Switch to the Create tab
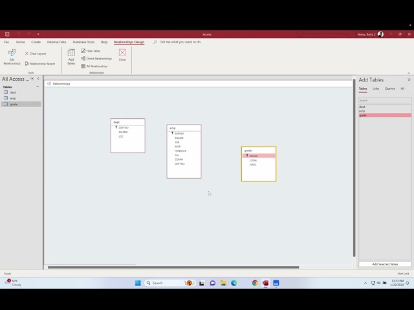The height and width of the screenshot is (310, 414). (x=36, y=42)
